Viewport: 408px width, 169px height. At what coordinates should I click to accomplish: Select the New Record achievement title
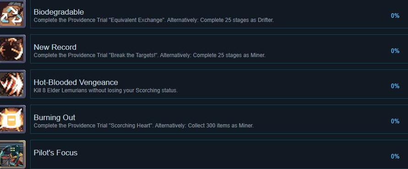(55, 47)
